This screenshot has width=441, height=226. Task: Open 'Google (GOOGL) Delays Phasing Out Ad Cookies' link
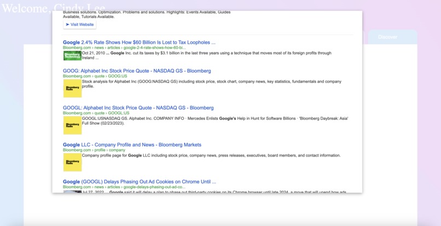click(139, 182)
